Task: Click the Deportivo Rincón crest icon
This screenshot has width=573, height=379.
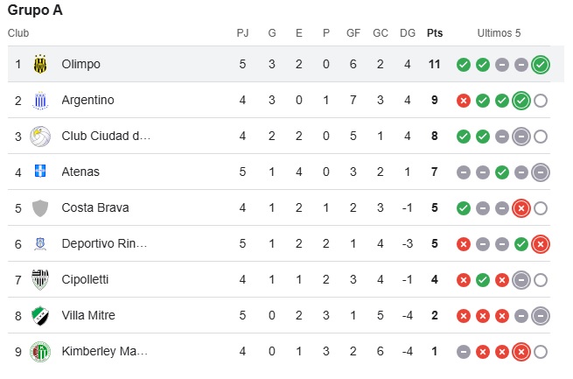Action: coord(40,244)
